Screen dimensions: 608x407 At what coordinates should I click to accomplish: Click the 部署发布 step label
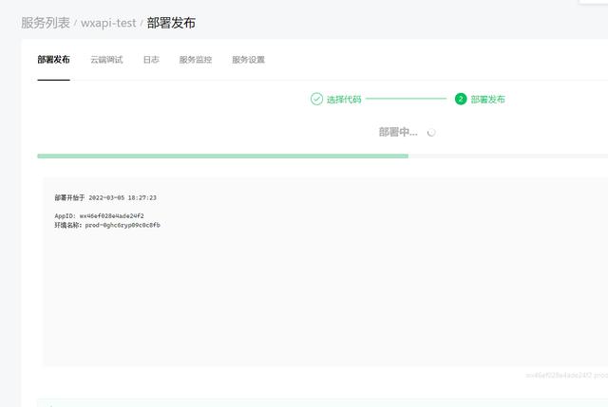point(487,100)
